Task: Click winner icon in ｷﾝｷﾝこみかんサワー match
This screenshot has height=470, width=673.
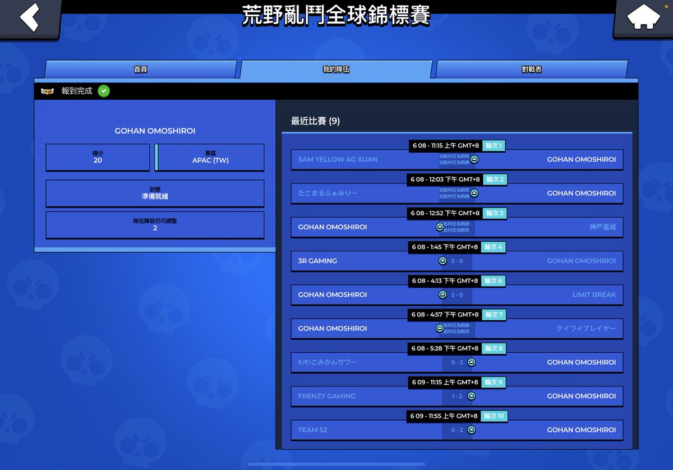Action: (x=471, y=362)
